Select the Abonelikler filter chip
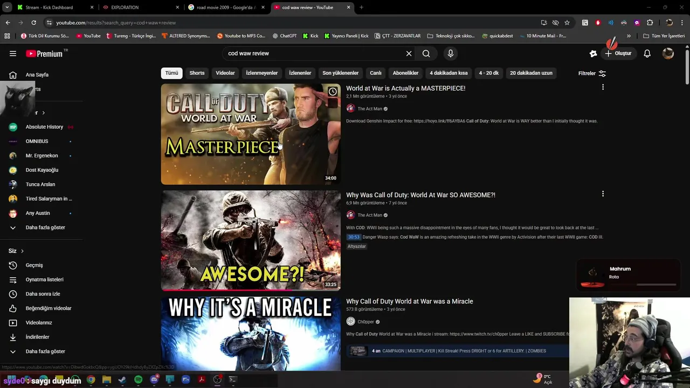The width and height of the screenshot is (690, 388). pyautogui.click(x=405, y=73)
